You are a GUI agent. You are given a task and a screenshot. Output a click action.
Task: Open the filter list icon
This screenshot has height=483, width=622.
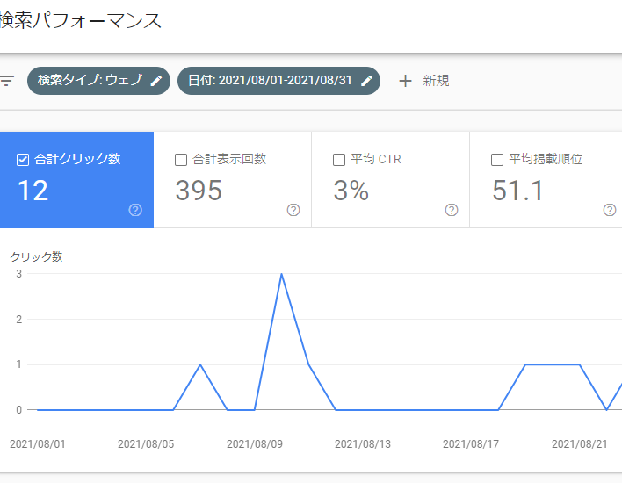(x=7, y=81)
